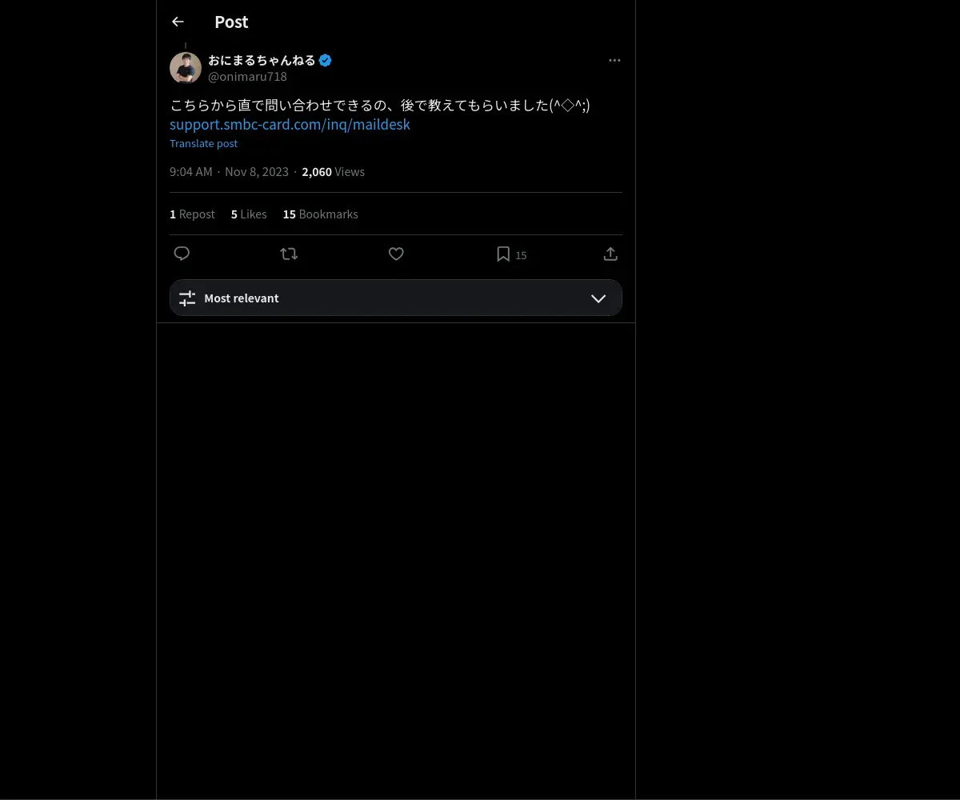Repost this post using the repost icon
Viewport: 960px width, 800px height.
pos(289,254)
